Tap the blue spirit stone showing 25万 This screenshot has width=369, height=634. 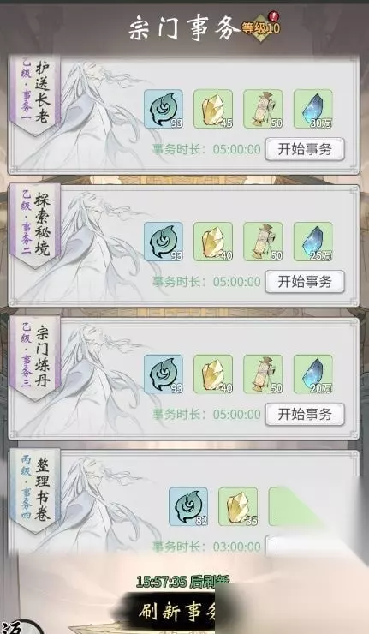312,242
